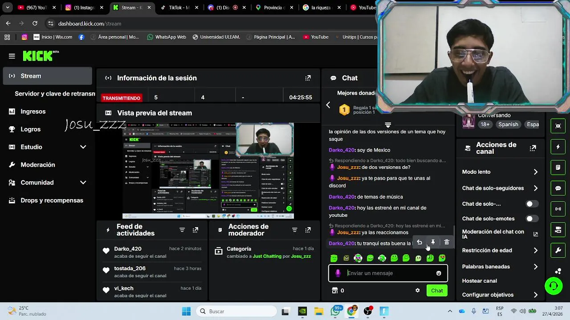Pop out the Acciones de moderador panel
570x320 pixels.
(308, 230)
